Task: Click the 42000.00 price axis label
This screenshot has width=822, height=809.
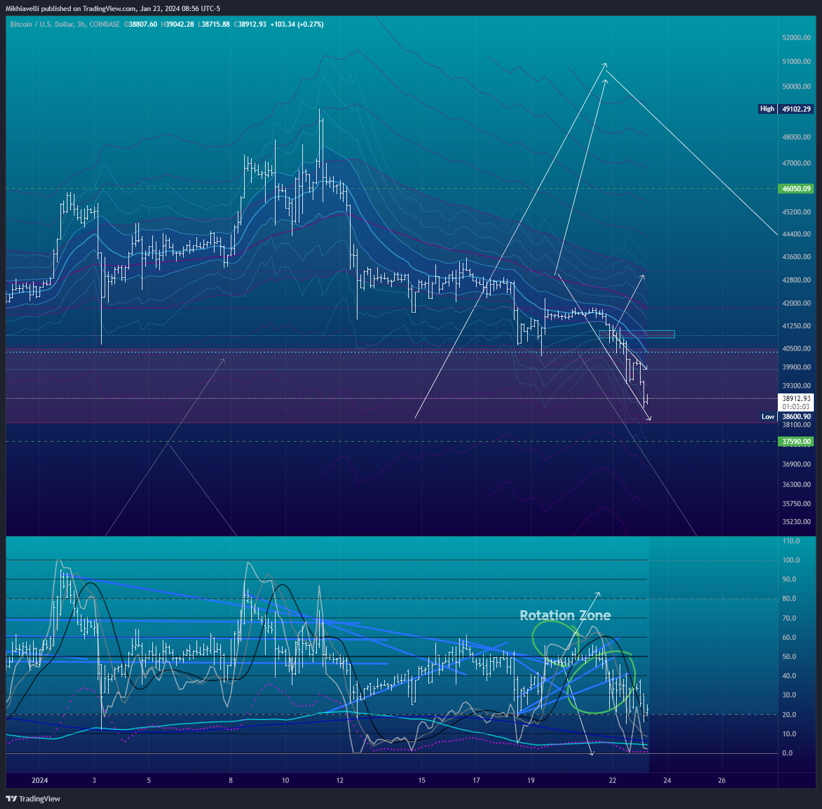Action: [796, 303]
